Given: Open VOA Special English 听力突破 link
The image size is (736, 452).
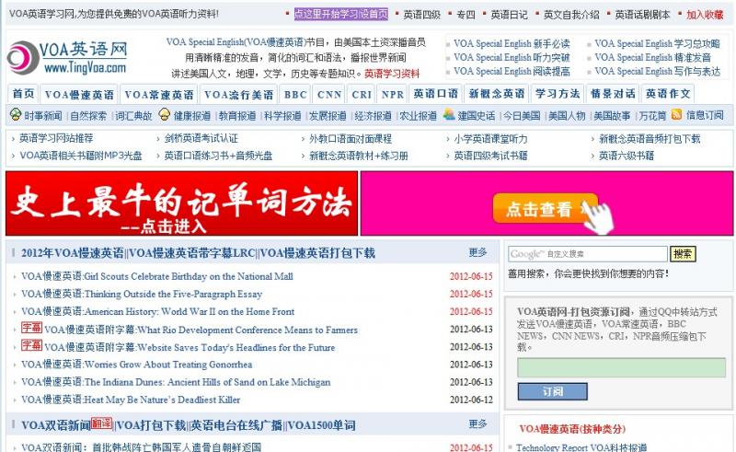Looking at the screenshot, I should 512,58.
